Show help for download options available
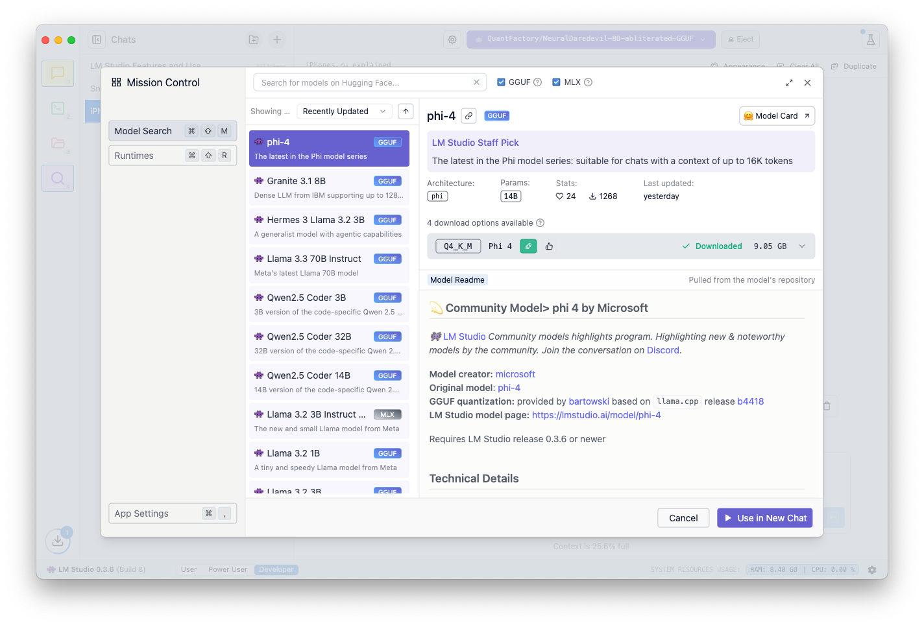This screenshot has width=924, height=627. (540, 223)
